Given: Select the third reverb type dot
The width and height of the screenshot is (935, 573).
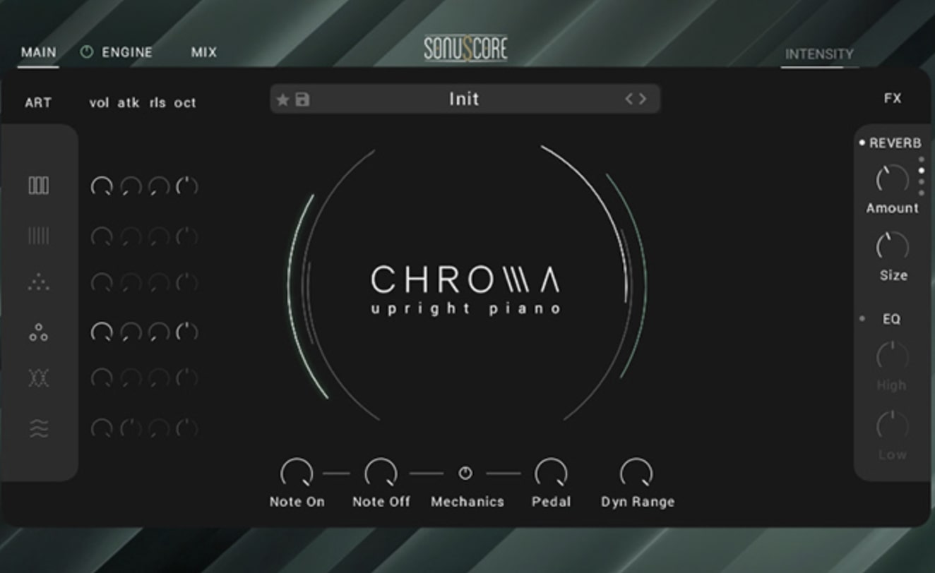Looking at the screenshot, I should click(x=921, y=182).
